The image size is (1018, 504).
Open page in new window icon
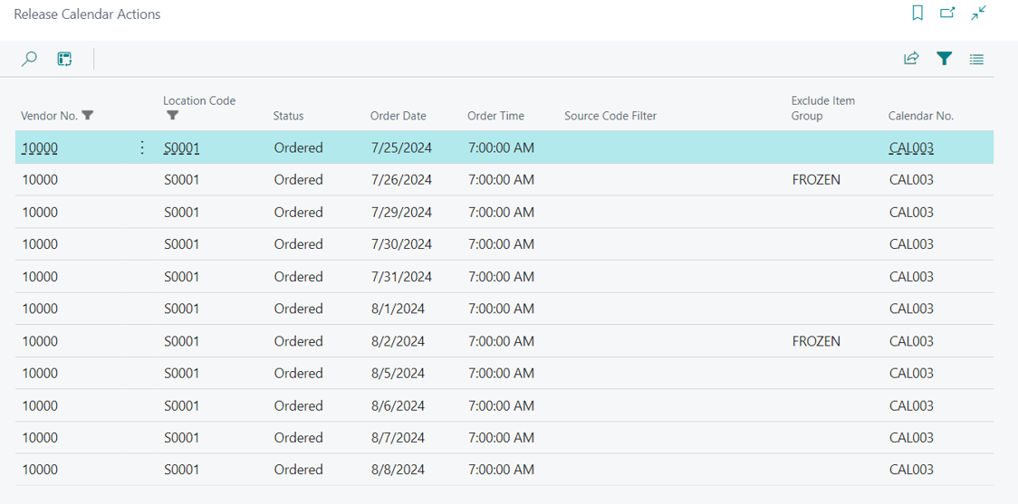[x=947, y=14]
